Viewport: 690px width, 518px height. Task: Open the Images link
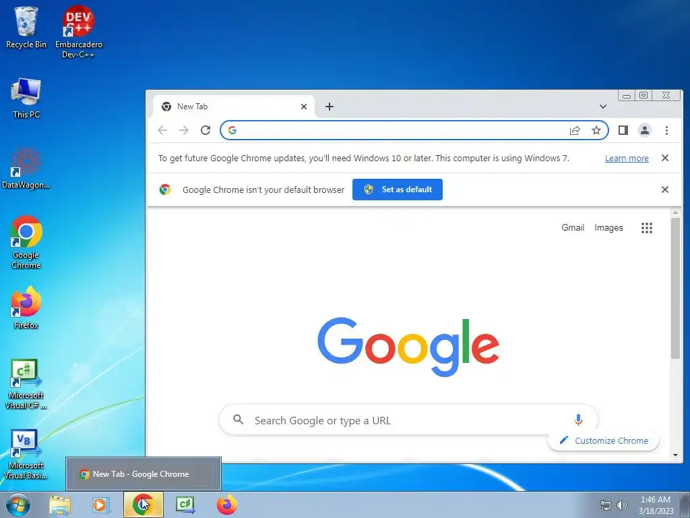608,228
